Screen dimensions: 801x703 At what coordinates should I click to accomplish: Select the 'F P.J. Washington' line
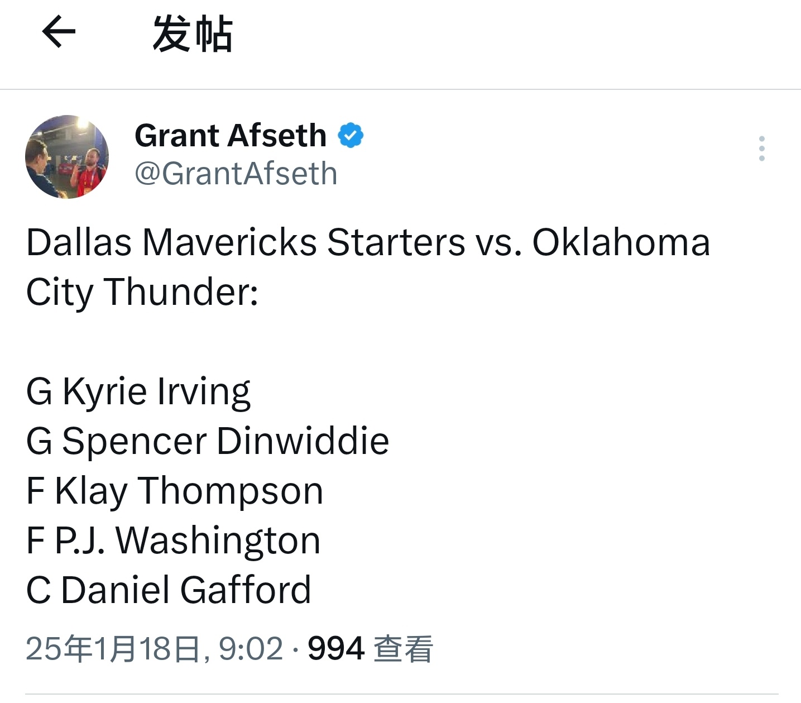pos(174,541)
